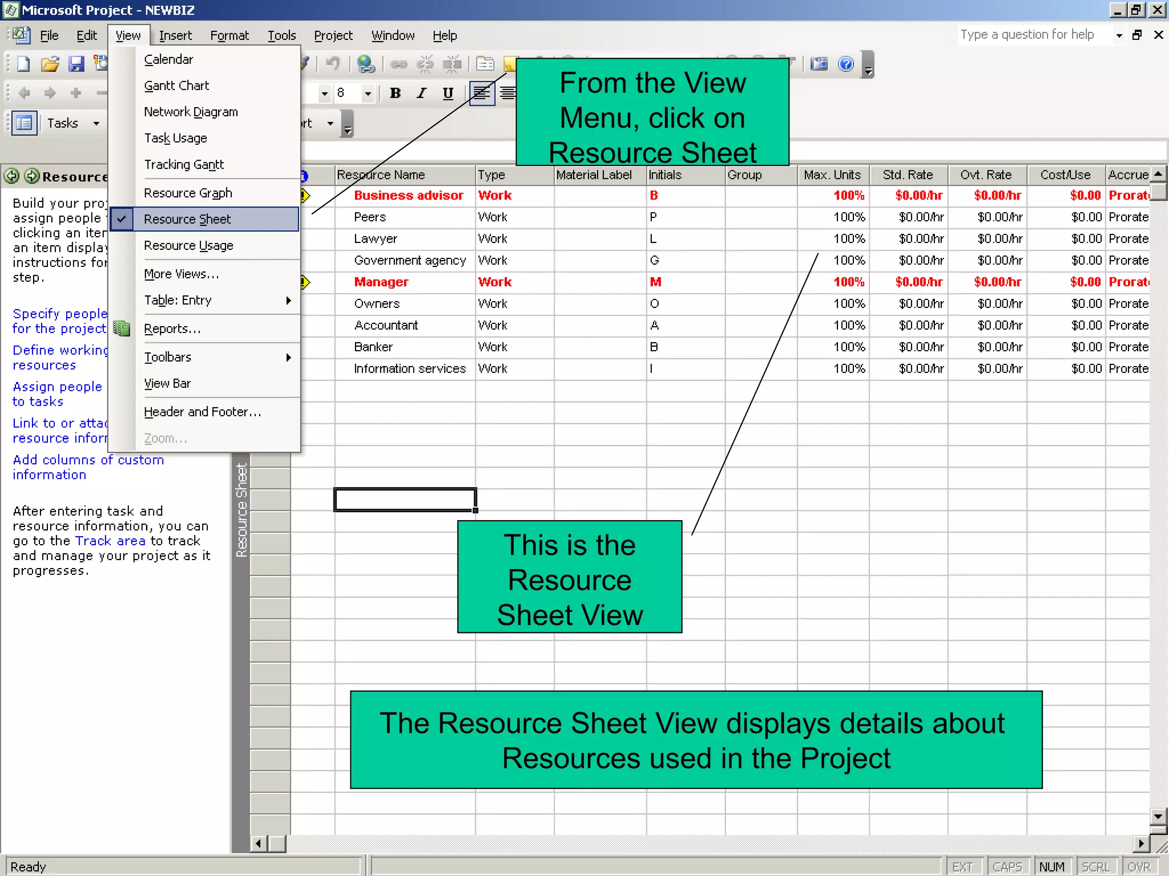Expand the Report guide dropdown arrow
The image size is (1169, 876).
click(330, 123)
